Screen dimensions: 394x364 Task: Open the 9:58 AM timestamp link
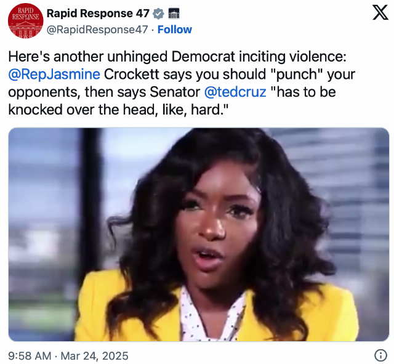click(x=30, y=356)
